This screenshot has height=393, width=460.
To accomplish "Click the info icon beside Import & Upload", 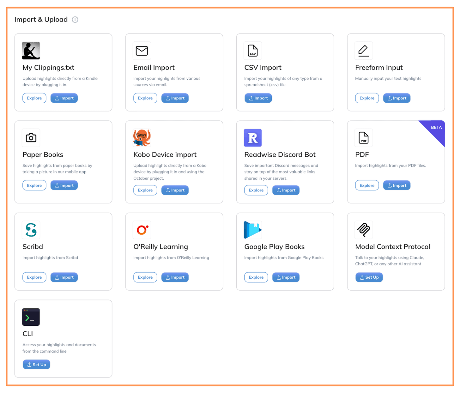I will point(75,20).
